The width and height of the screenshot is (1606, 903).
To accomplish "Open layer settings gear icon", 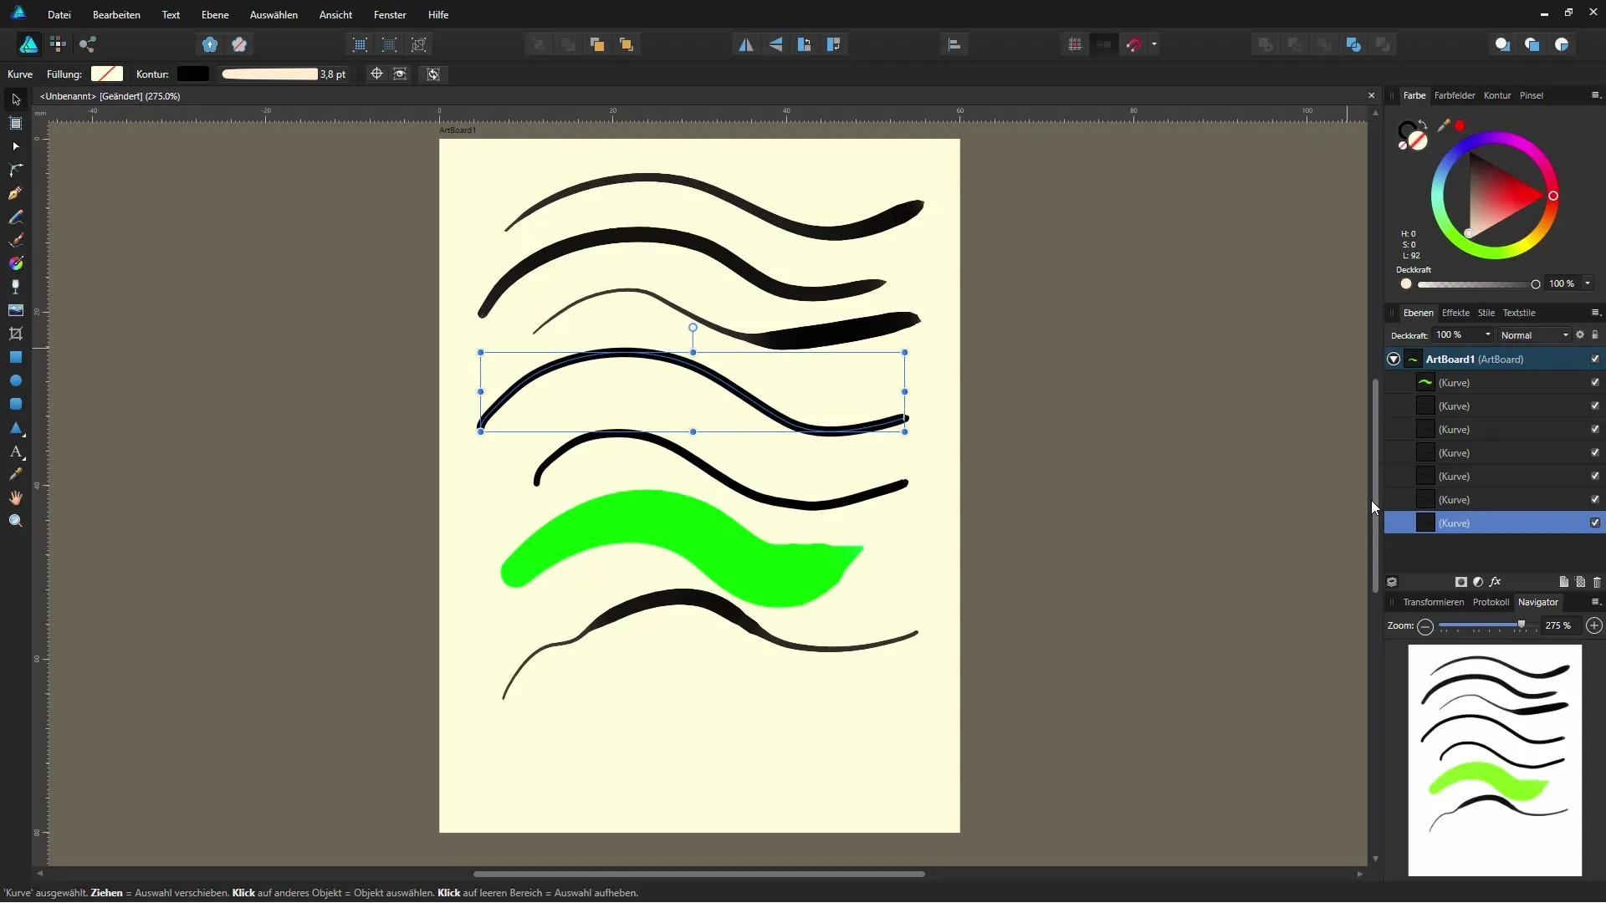I will [1580, 335].
